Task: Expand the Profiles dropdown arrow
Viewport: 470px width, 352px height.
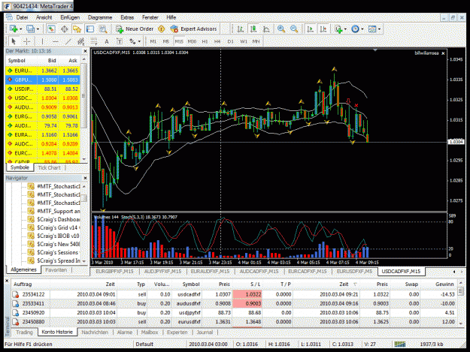Action: point(38,29)
